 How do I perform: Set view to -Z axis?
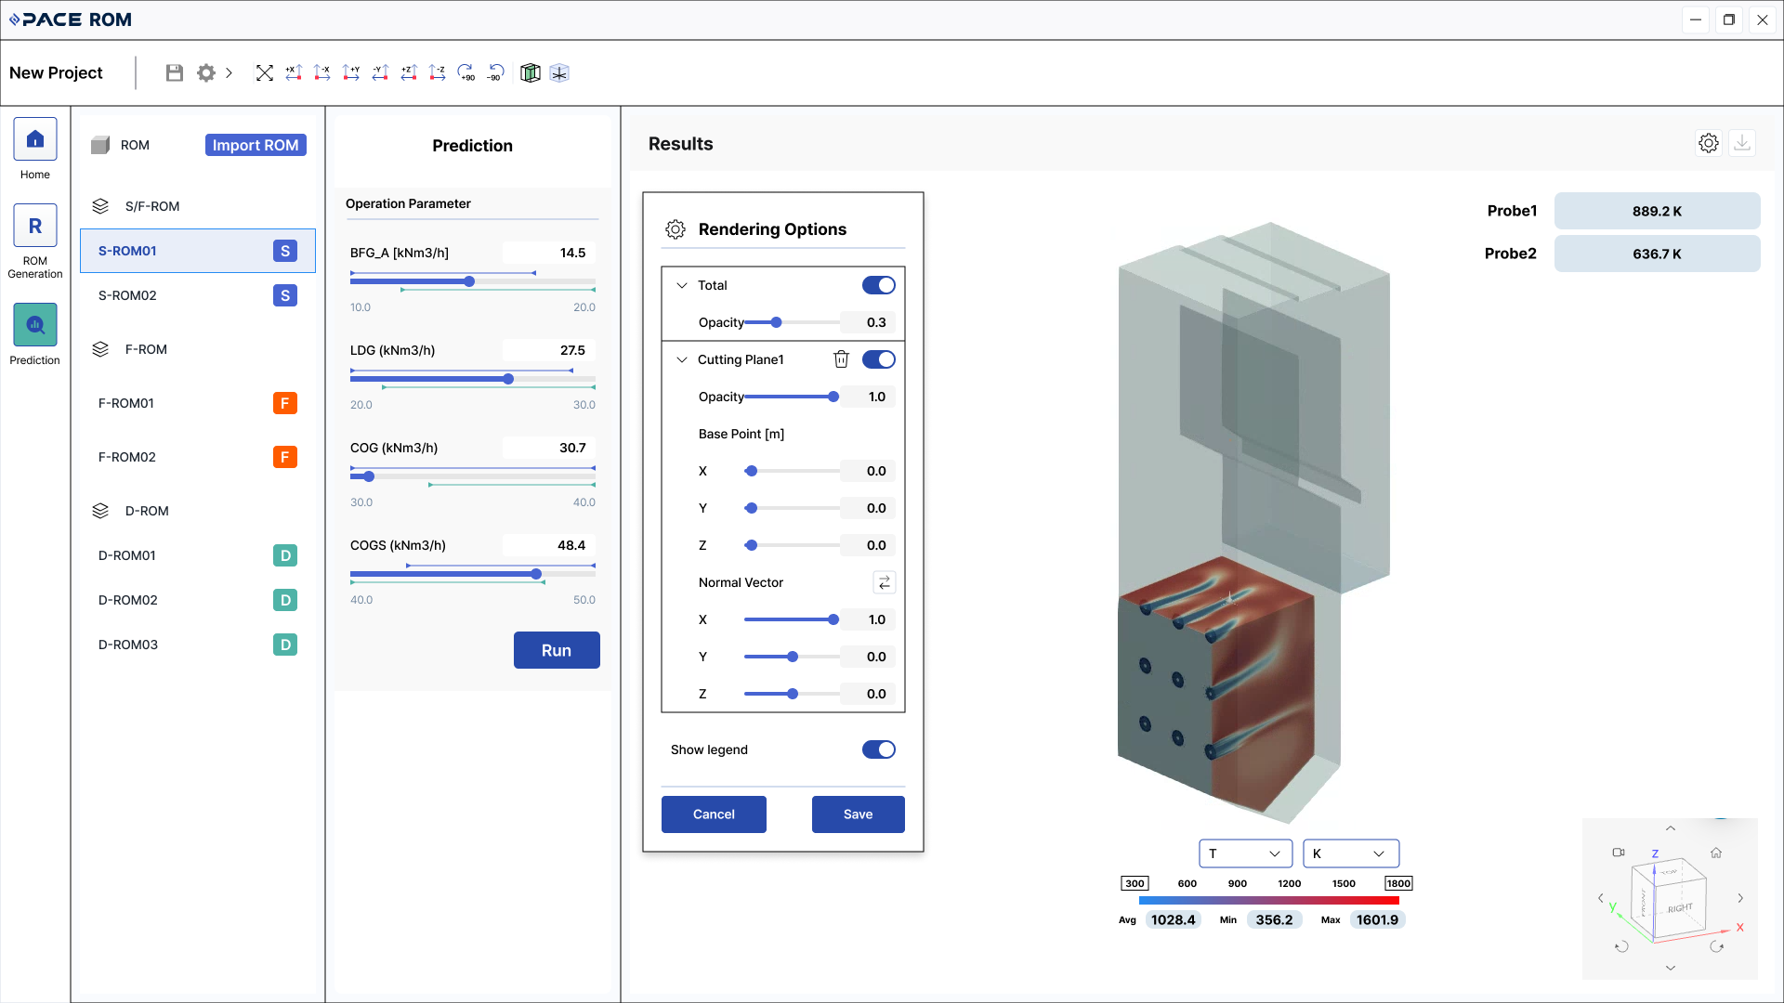[438, 72]
